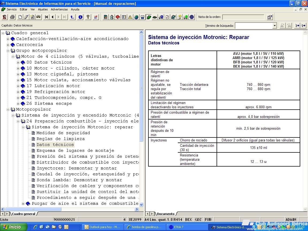Click the vehicle selection car icon

38,17
